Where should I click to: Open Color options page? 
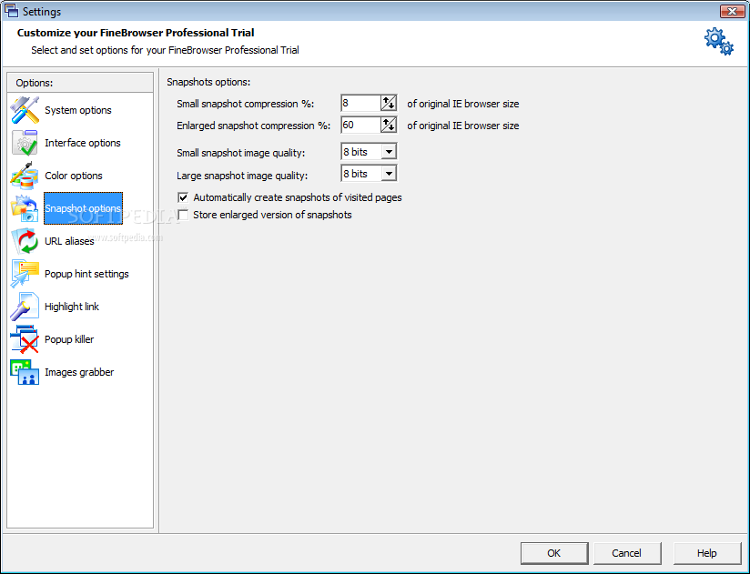click(x=73, y=176)
